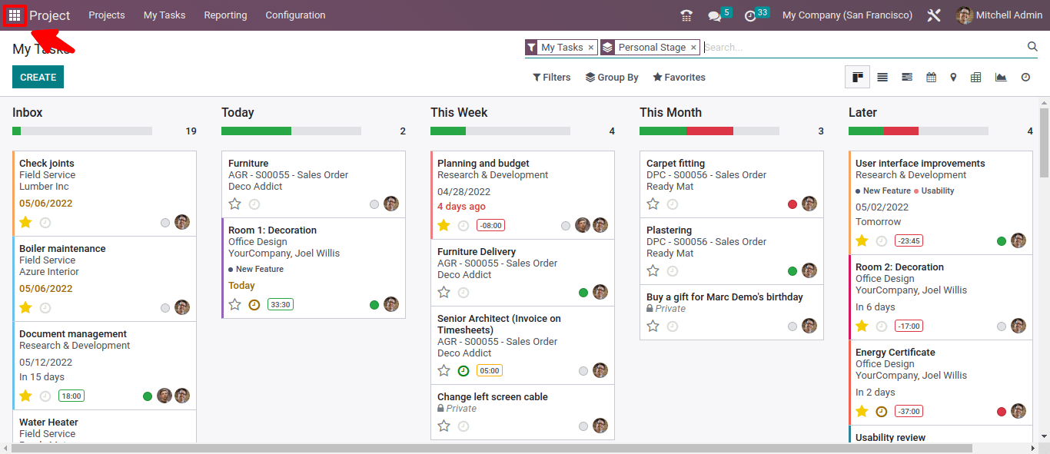Open the main apps grid menu
Viewport: 1050px width, 454px height.
(15, 15)
